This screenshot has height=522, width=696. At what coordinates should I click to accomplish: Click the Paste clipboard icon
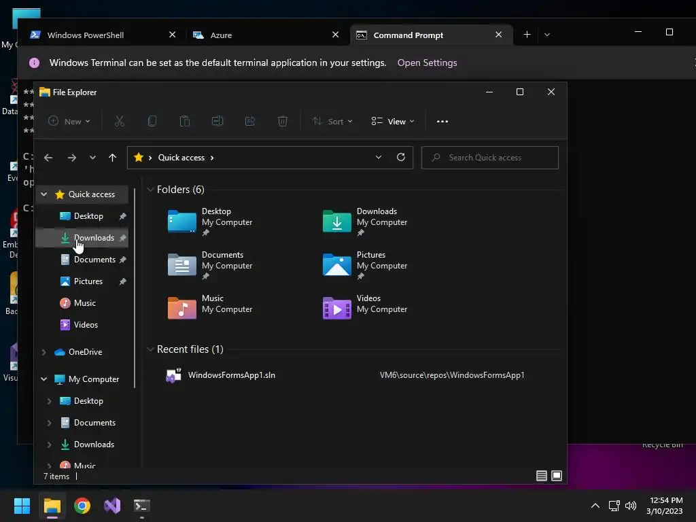tap(185, 121)
